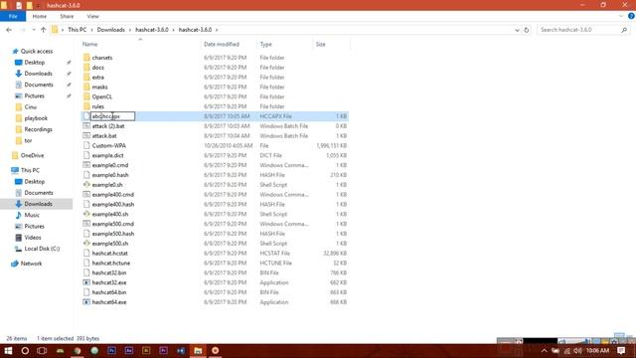Select the example500.sh shell script icon

click(86, 243)
